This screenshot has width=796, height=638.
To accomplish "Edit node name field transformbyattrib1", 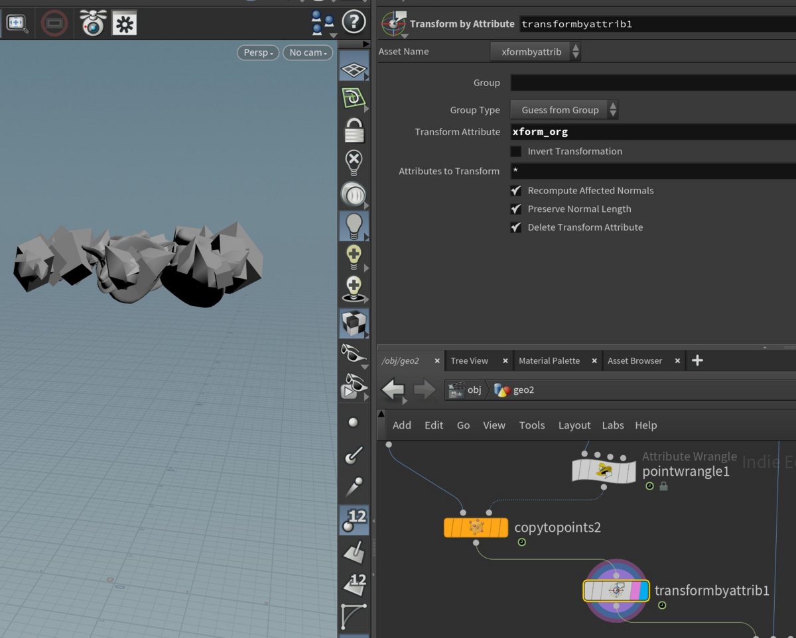I will 657,24.
